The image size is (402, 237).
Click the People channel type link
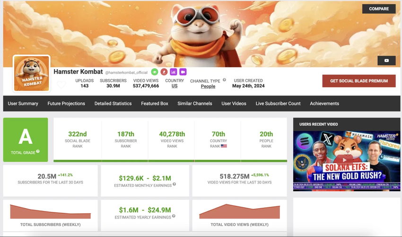(208, 87)
